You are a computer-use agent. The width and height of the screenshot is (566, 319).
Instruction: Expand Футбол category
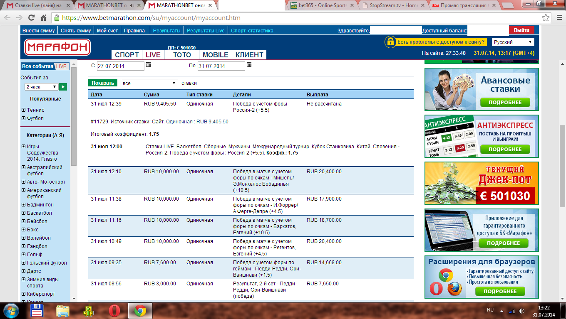23,118
